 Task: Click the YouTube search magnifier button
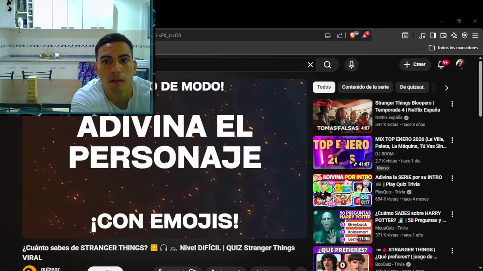(327, 65)
